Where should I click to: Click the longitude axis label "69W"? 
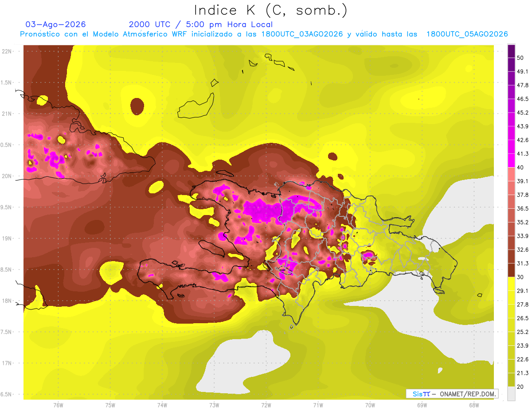[x=422, y=405]
